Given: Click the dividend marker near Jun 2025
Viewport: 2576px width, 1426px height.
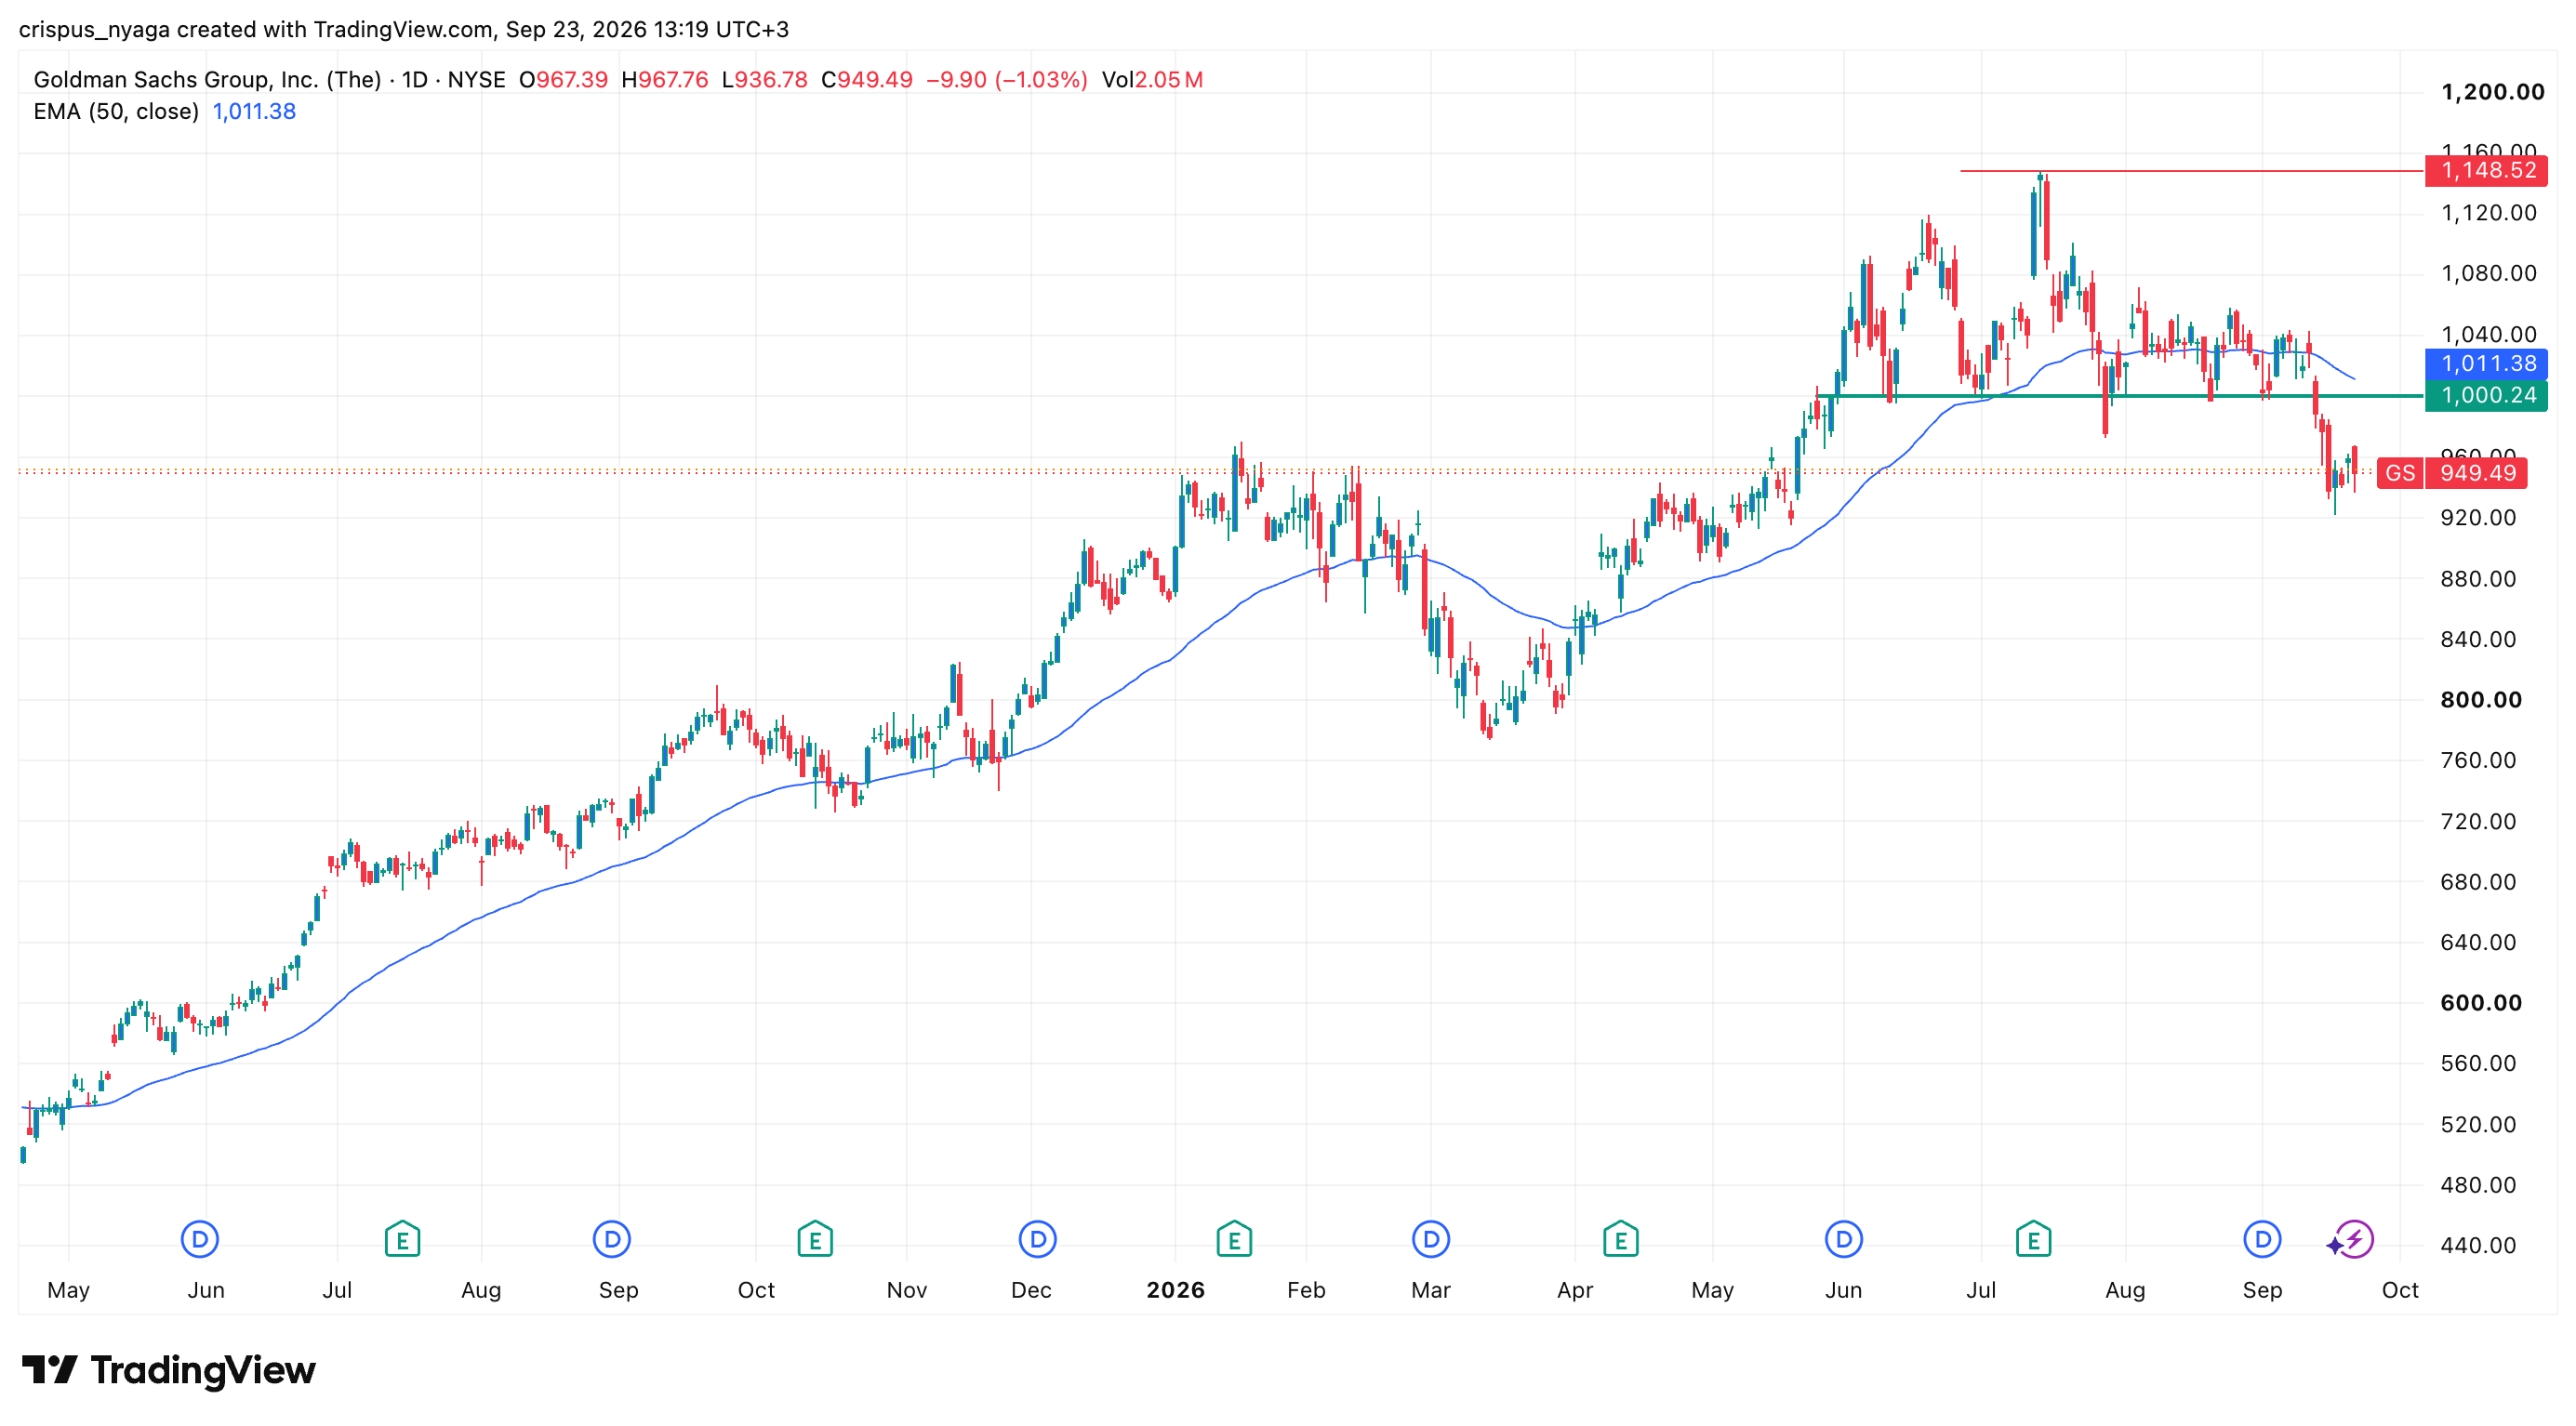Looking at the screenshot, I should point(200,1240).
